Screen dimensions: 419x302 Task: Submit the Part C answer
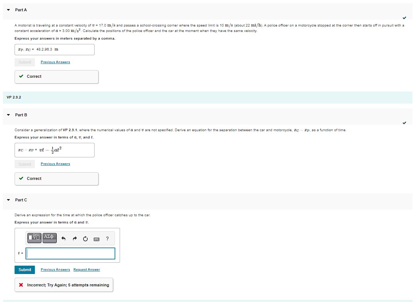pos(24,270)
